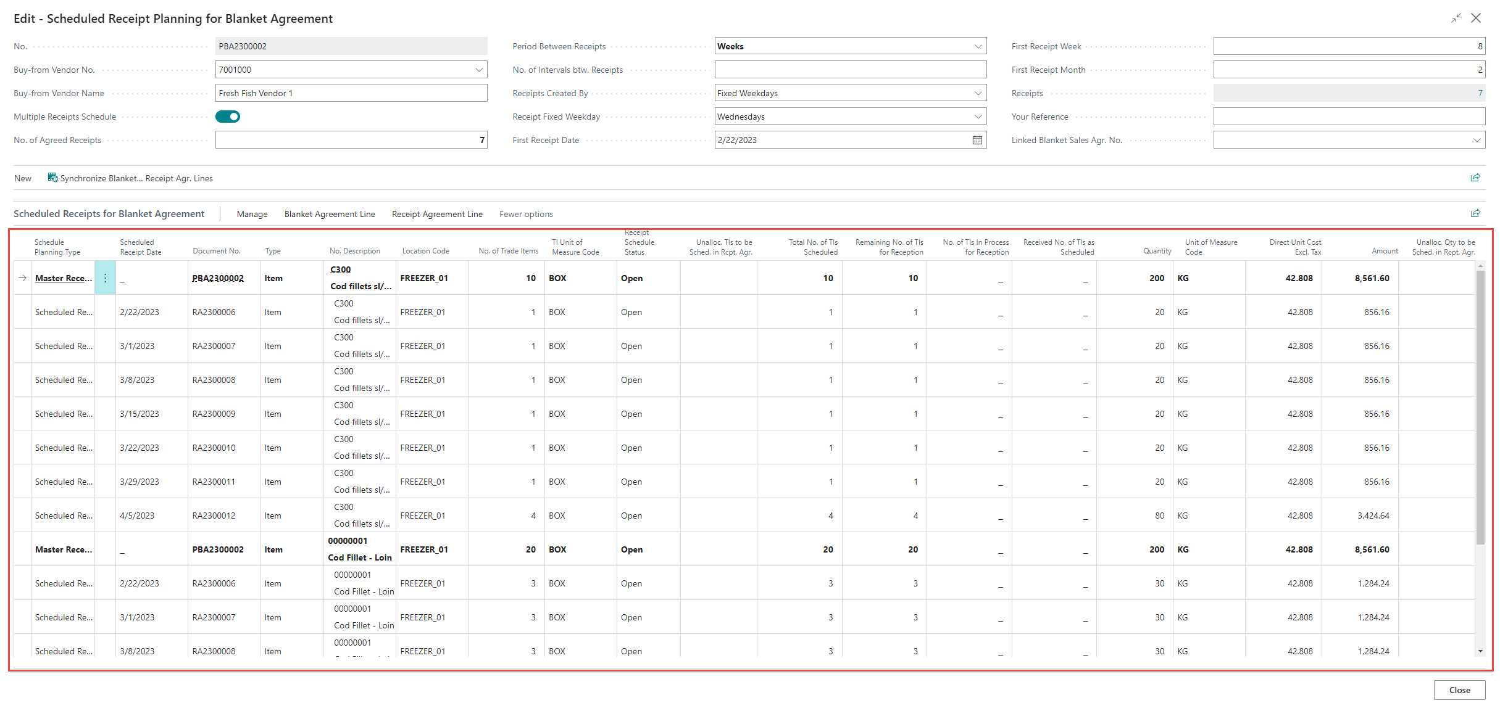Click share icon in the header action bar
Viewport: 1500px width, 711px height.
[x=1475, y=178]
